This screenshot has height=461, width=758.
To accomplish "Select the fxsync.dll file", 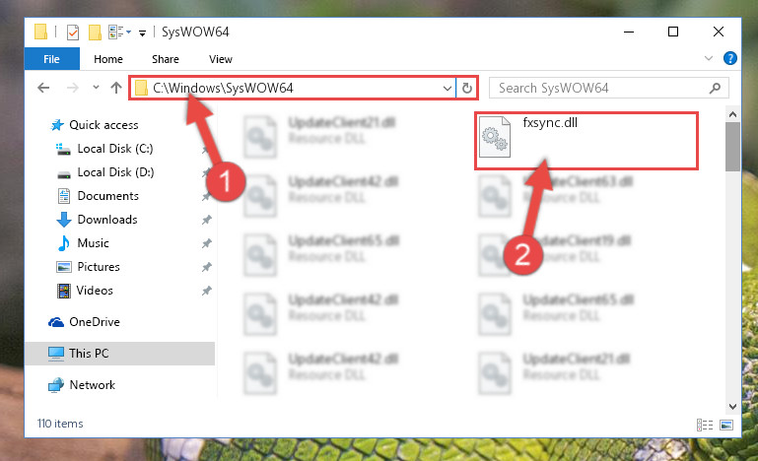I will click(x=586, y=140).
